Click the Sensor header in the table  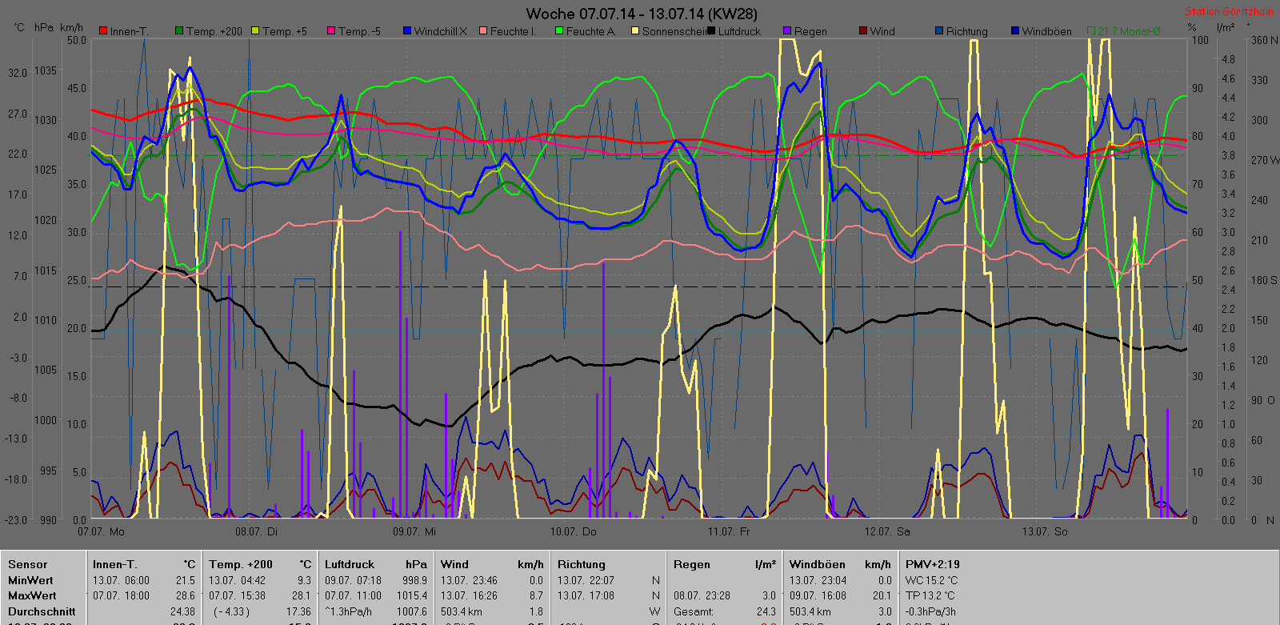(27, 564)
